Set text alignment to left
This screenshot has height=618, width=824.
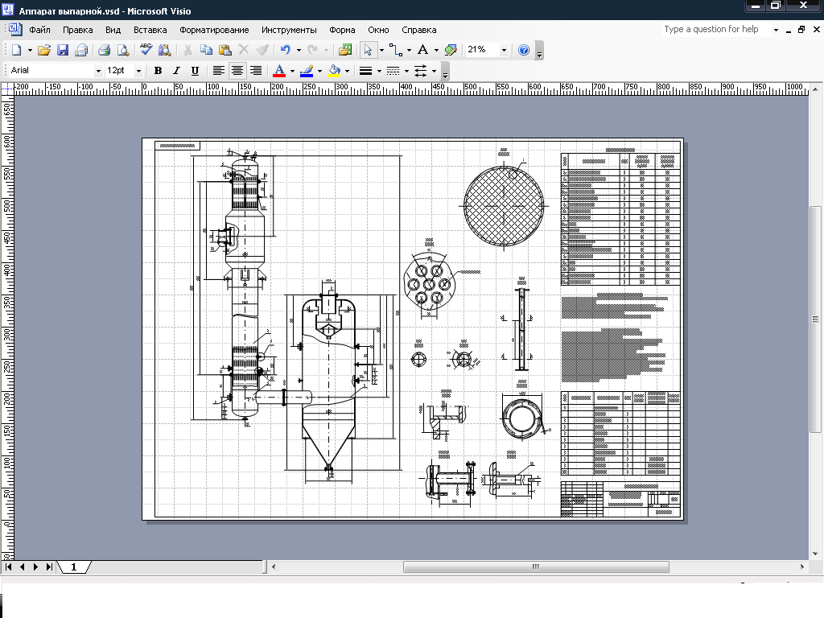click(218, 71)
